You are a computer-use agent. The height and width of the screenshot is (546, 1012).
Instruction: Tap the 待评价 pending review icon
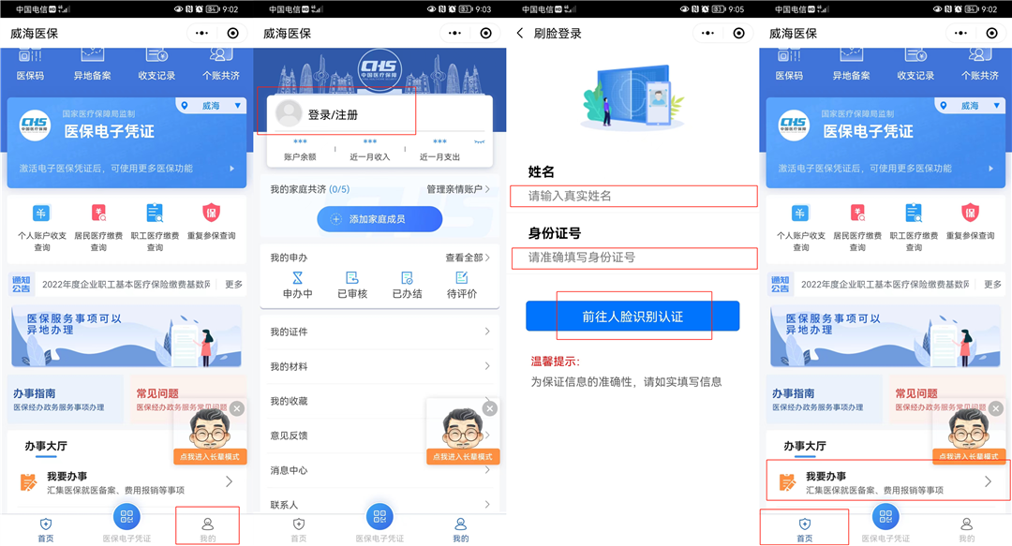point(461,278)
